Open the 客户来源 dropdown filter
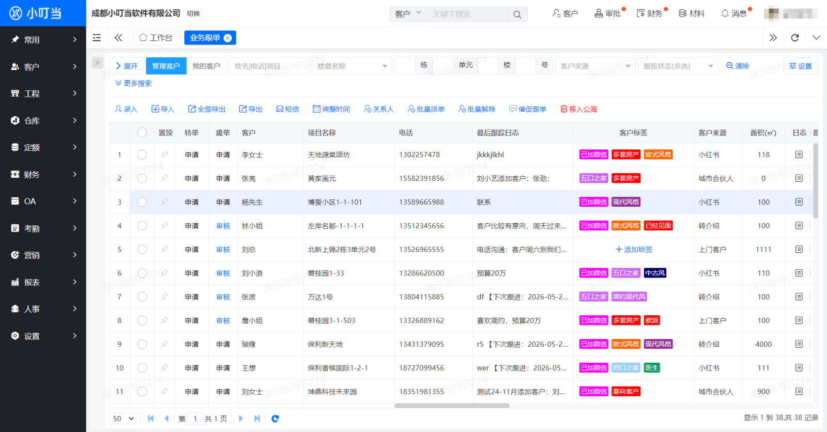The width and height of the screenshot is (827, 432). (595, 66)
